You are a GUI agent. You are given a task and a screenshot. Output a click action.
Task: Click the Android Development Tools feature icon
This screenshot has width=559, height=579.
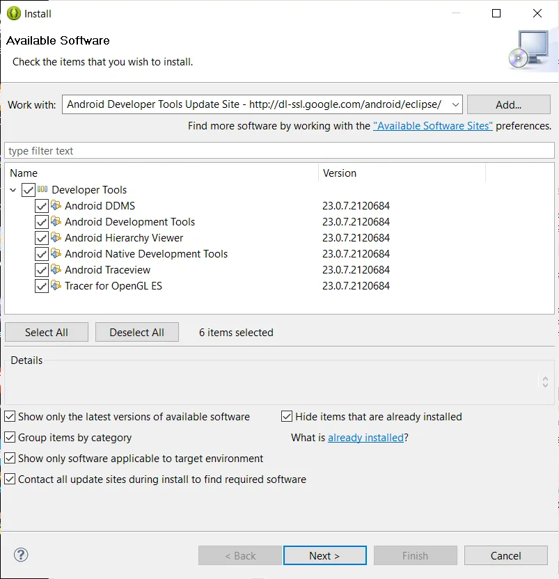pos(56,221)
